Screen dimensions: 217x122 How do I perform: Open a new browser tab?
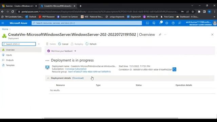coord(81,6)
